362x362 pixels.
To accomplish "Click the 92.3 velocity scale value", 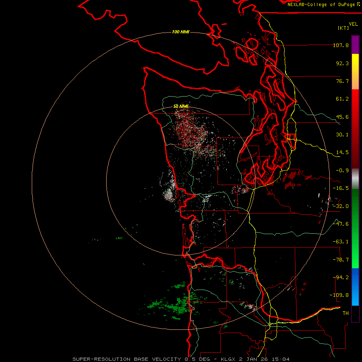I will coord(342,63).
